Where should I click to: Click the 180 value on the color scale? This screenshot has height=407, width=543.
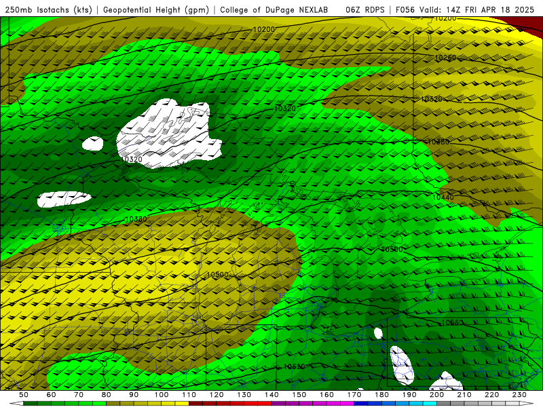[381, 395]
